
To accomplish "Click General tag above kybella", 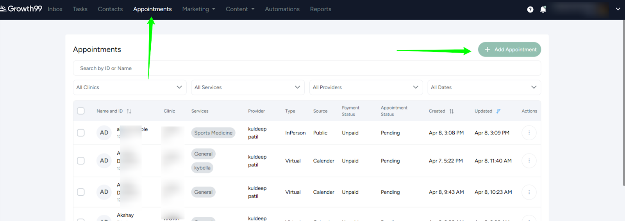I will coord(204,154).
